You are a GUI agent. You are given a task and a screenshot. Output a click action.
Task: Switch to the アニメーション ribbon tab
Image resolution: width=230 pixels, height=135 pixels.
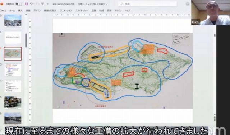(66, 10)
